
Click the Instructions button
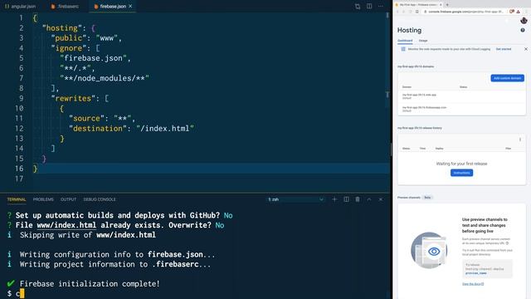[461, 173]
